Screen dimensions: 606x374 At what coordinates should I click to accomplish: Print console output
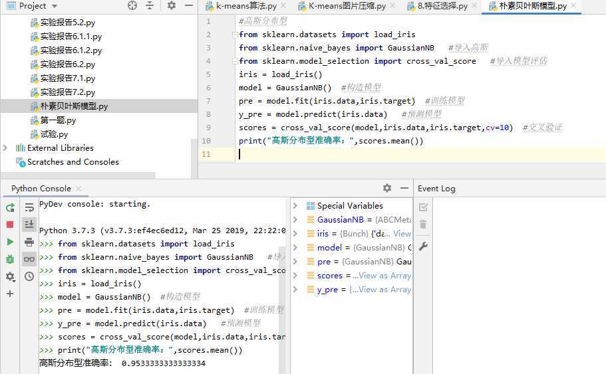point(29,242)
